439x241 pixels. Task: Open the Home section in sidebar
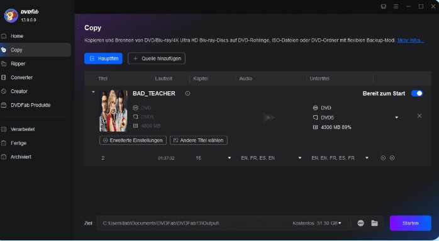[17, 36]
